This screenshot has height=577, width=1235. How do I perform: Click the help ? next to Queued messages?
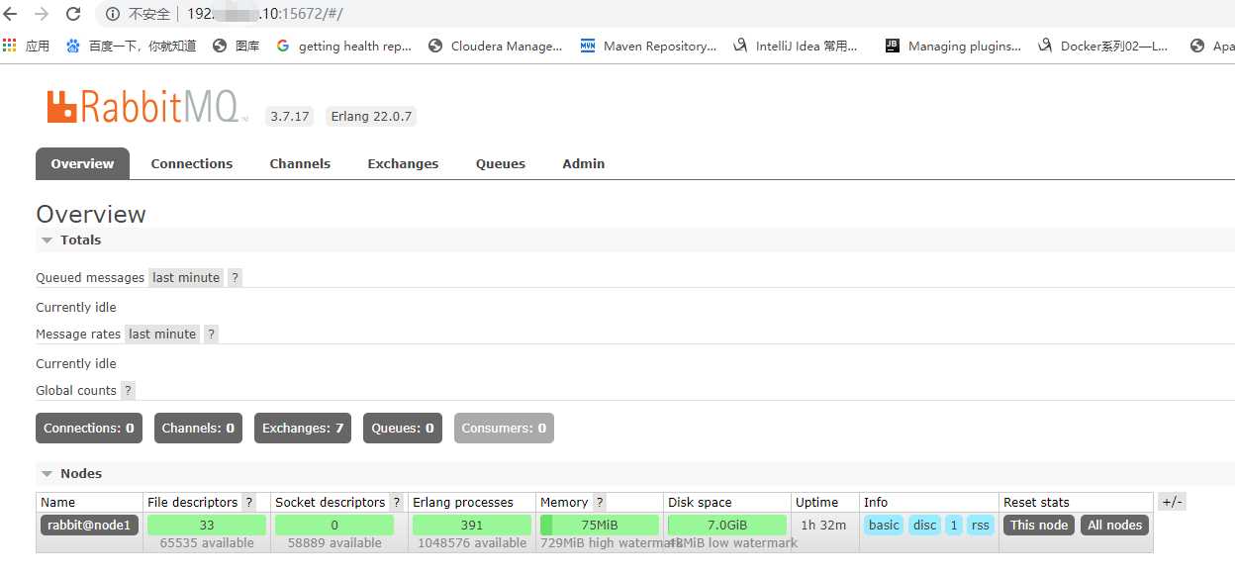[x=235, y=278]
